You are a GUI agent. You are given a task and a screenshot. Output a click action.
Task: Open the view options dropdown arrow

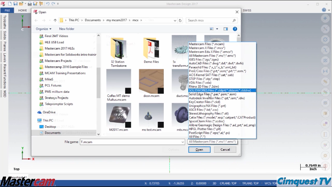(217, 29)
